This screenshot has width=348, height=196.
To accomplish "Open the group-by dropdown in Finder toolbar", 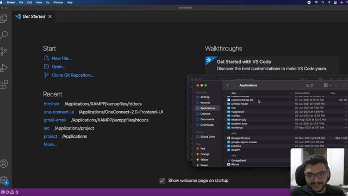I will [327, 85].
